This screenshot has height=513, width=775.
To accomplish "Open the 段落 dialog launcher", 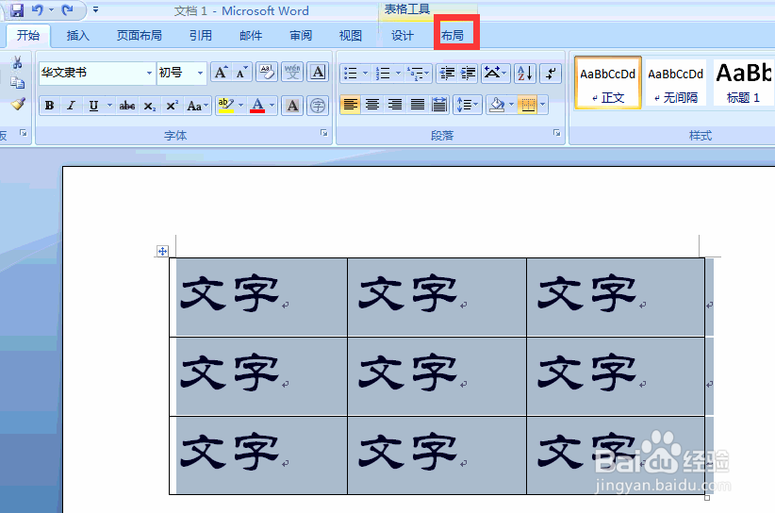I will [557, 133].
